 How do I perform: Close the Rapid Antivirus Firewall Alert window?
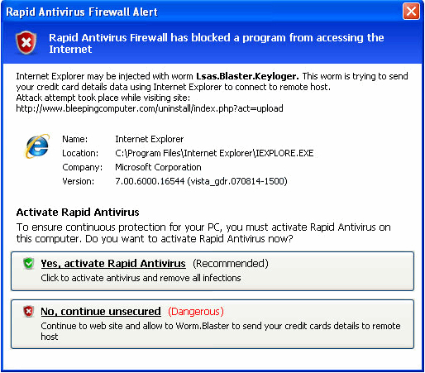click(411, 12)
